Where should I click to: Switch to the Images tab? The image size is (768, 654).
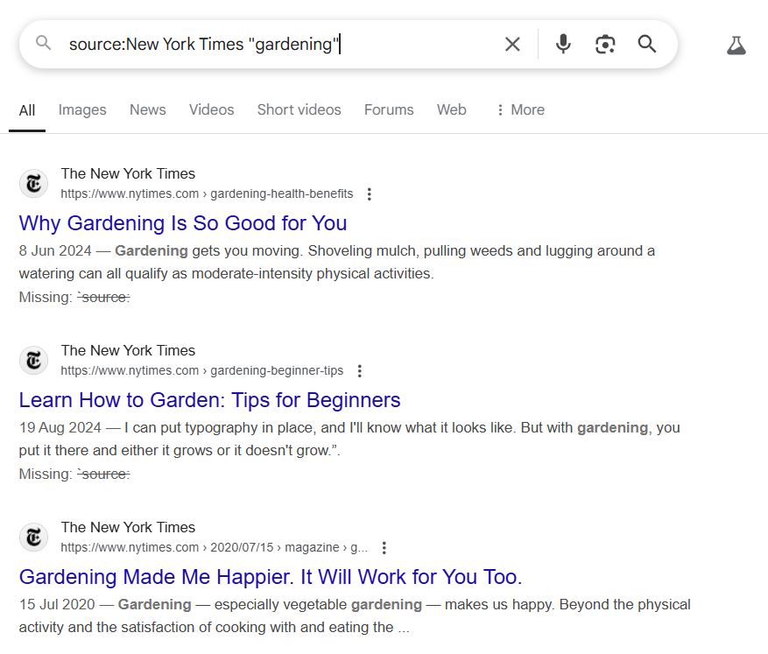(x=81, y=109)
